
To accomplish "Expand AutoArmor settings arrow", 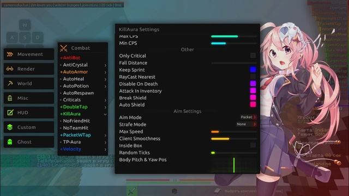I will coord(105,72).
